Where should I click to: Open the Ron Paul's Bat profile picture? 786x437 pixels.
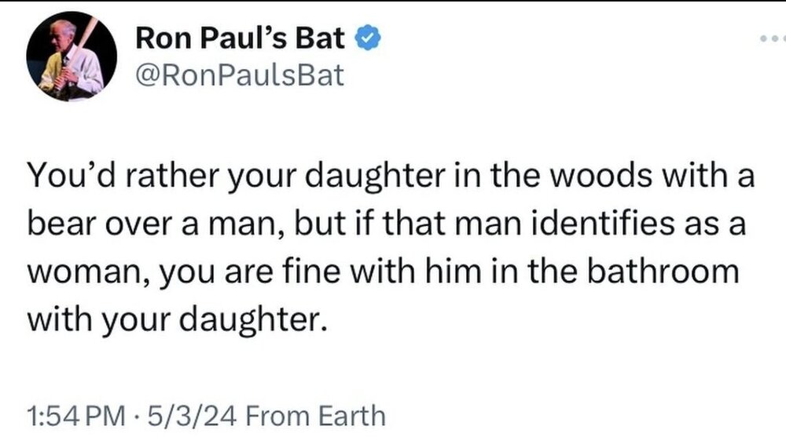(72, 56)
